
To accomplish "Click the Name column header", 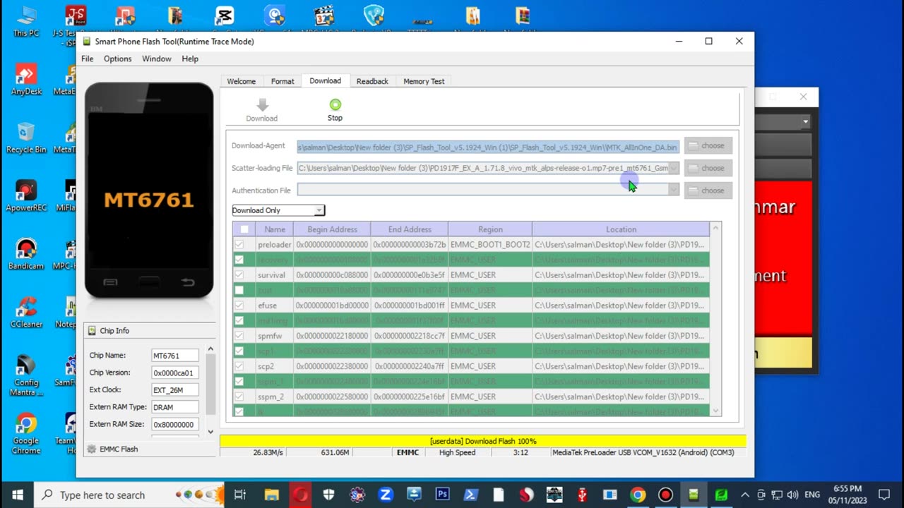I will tap(275, 229).
